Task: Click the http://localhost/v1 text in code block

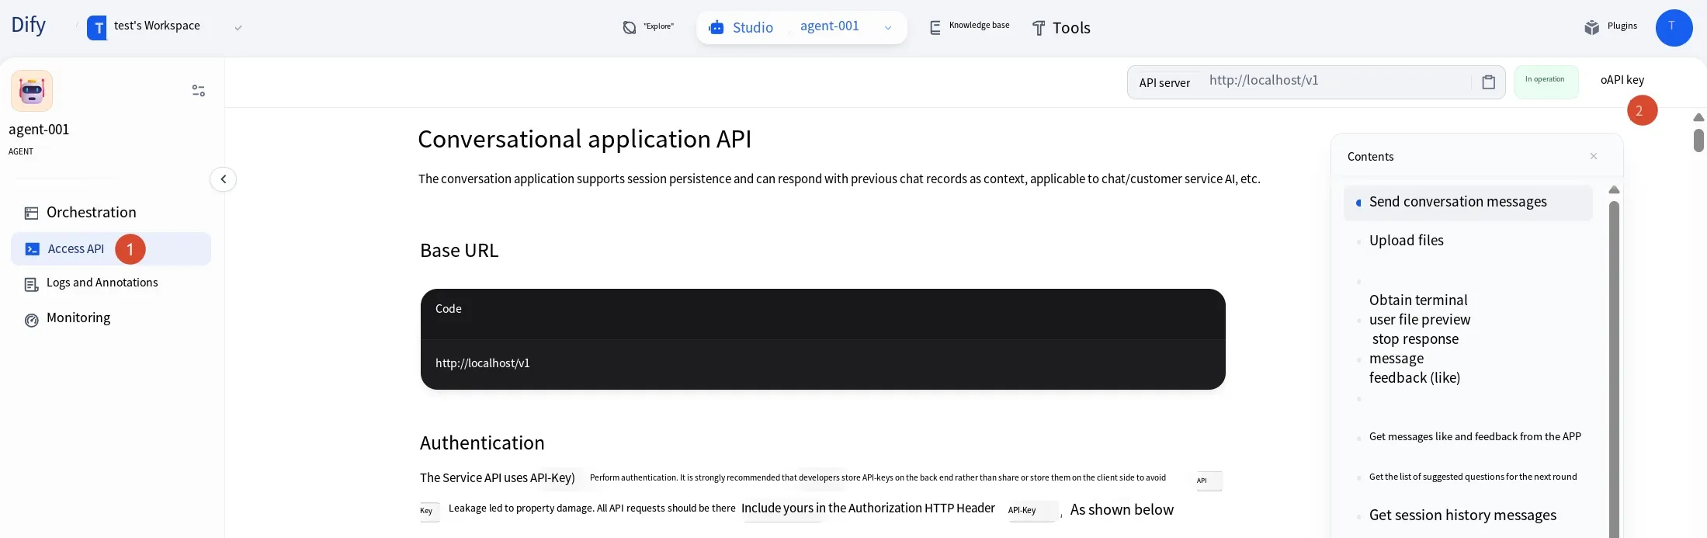Action: (482, 363)
